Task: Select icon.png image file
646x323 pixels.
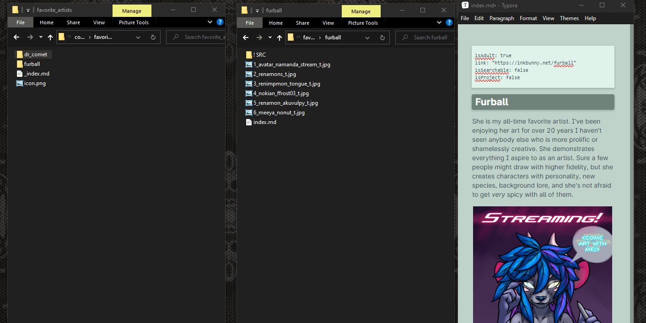Action: point(35,83)
